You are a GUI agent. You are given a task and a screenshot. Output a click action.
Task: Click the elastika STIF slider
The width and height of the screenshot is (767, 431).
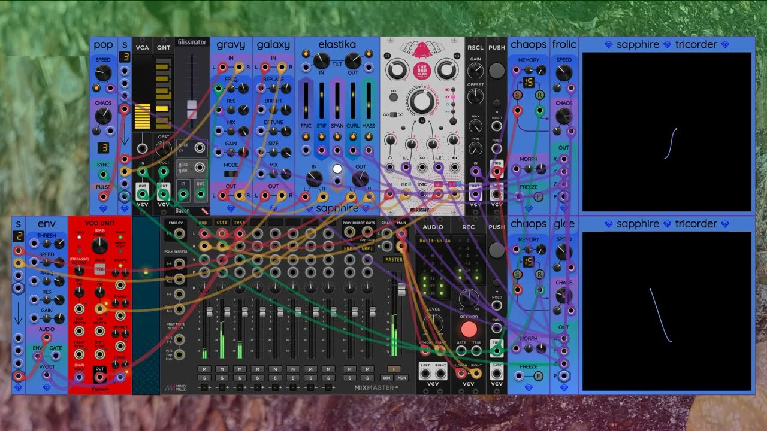[322, 101]
